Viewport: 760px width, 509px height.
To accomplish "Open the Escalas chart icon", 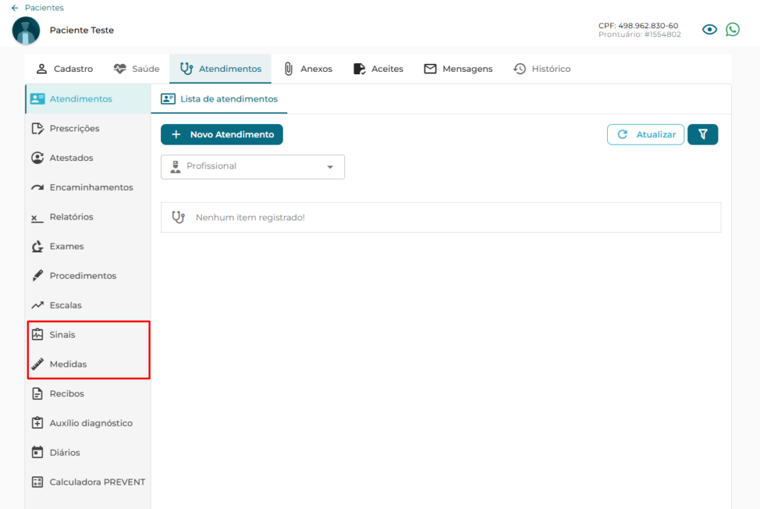I will pyautogui.click(x=37, y=306).
